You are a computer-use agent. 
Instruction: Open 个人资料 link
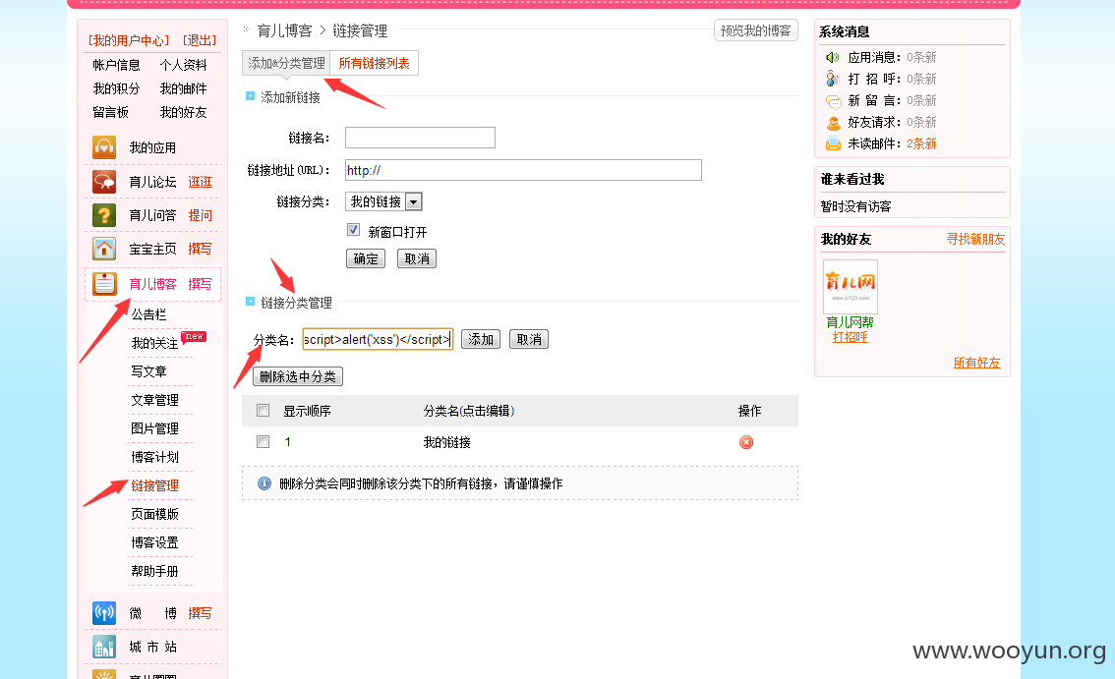184,65
